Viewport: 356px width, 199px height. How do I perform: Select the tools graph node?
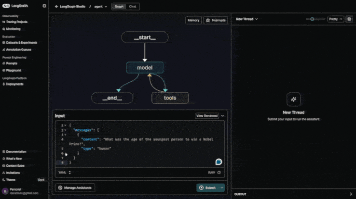170,98
